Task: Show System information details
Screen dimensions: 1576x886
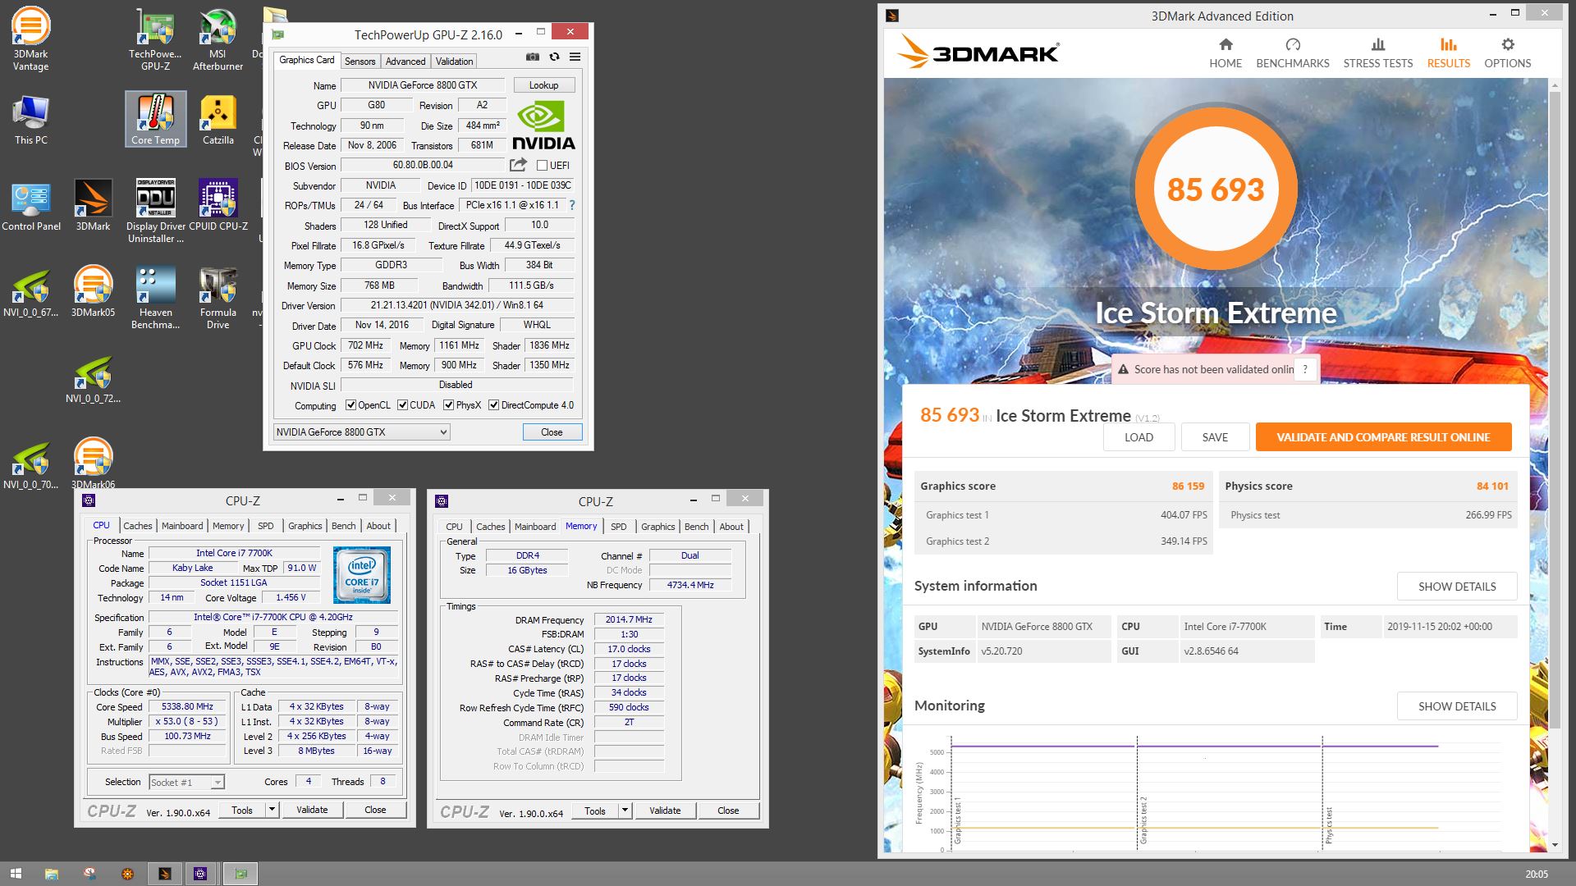Action: (x=1457, y=587)
